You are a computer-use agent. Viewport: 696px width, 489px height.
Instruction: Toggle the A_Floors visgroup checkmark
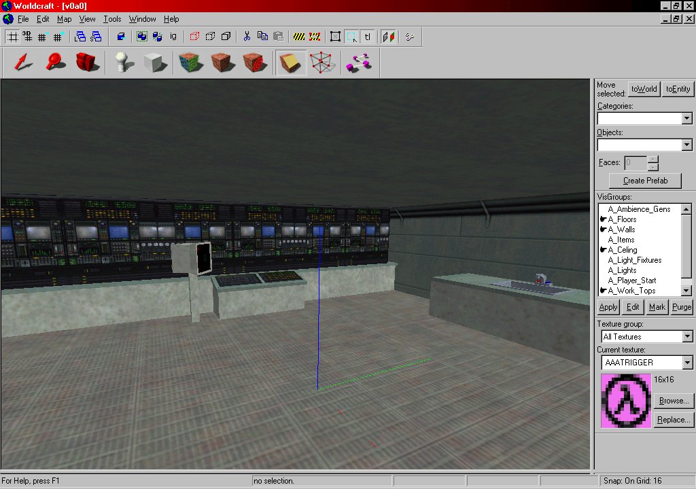[604, 219]
